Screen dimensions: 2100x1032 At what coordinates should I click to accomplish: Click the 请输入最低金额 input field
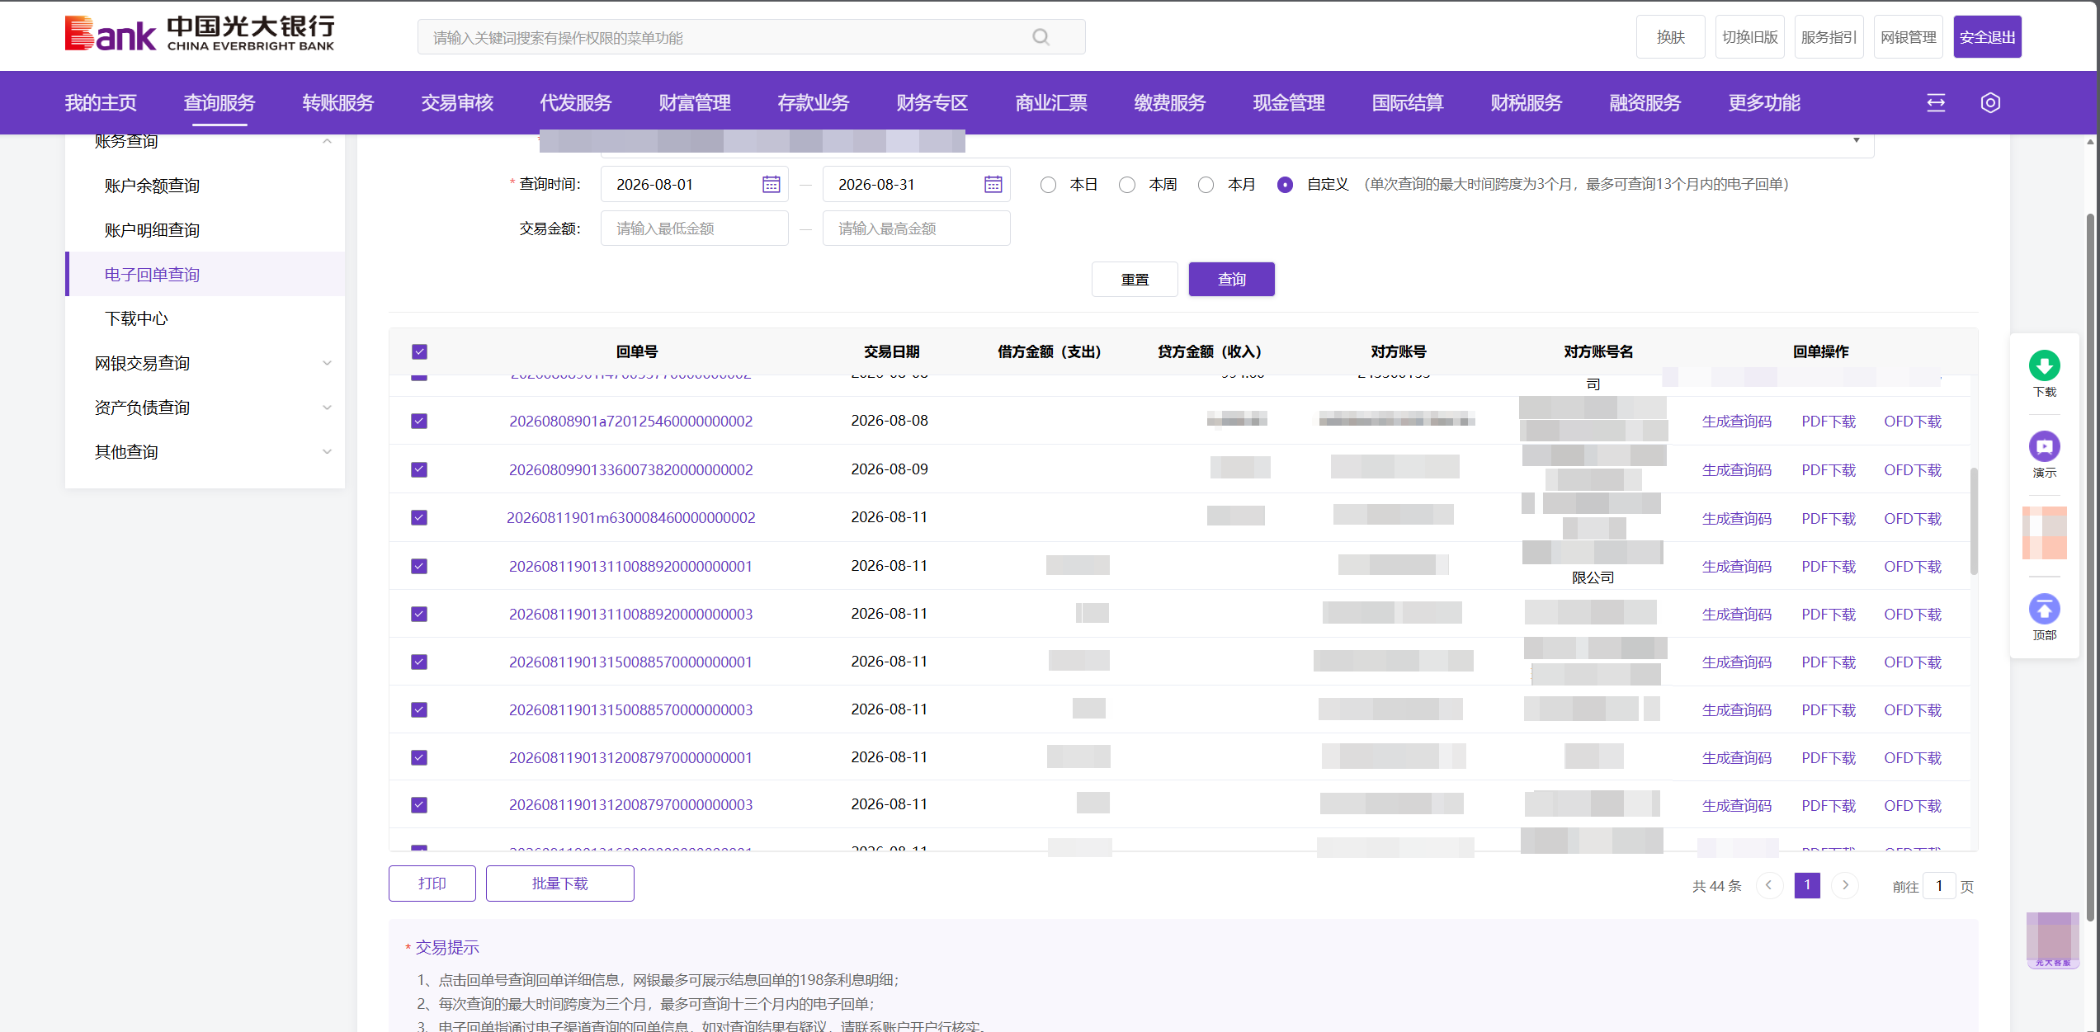(x=694, y=229)
